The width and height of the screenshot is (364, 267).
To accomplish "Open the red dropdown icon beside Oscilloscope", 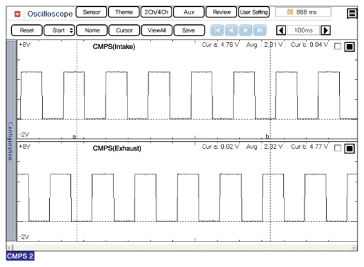I will (x=17, y=14).
